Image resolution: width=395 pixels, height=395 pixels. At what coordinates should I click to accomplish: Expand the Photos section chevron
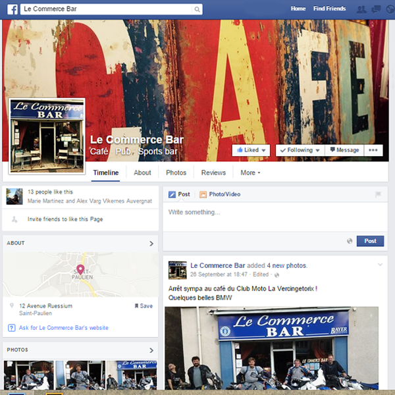(x=151, y=350)
